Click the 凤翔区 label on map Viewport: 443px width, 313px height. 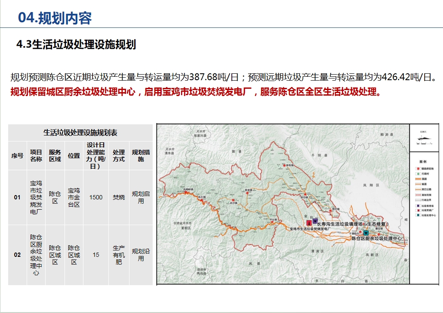(x=371, y=185)
